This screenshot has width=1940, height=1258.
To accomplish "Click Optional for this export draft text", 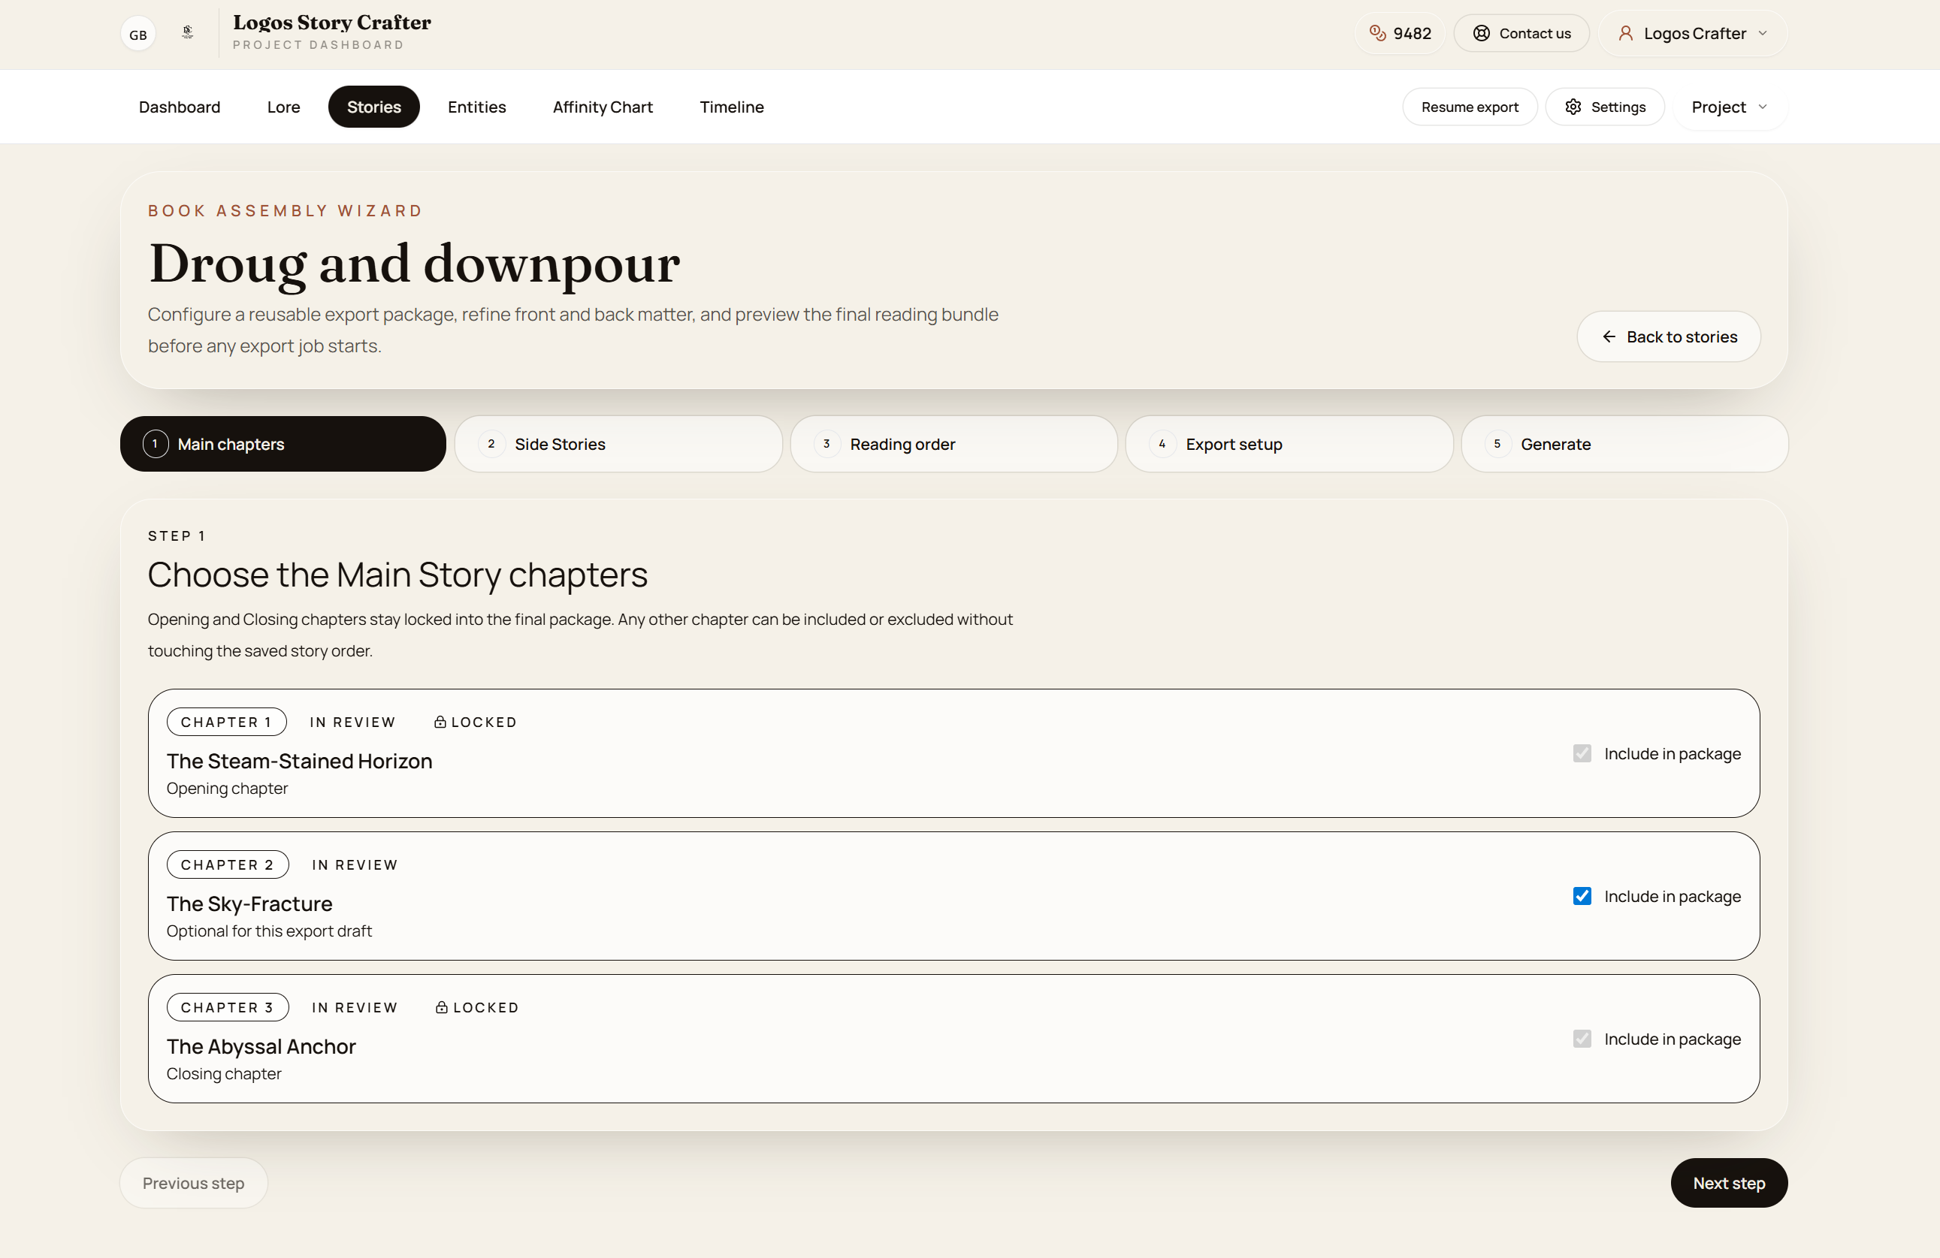I will [x=269, y=931].
